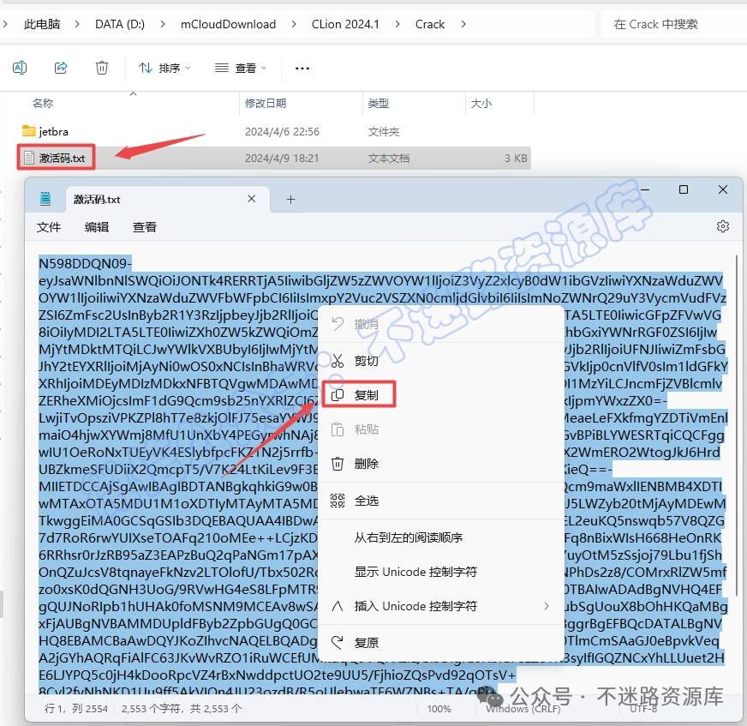Expand chevron after mCloudDownload breadcrumb
Image resolution: width=747 pixels, height=726 pixels.
click(294, 24)
